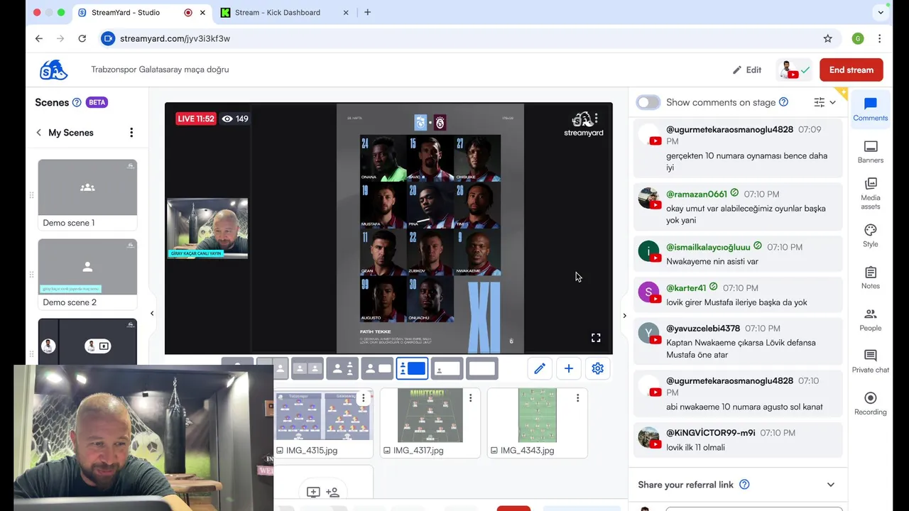This screenshot has width=909, height=511.
Task: Toggle Show comments on stage switch
Action: 648,102
